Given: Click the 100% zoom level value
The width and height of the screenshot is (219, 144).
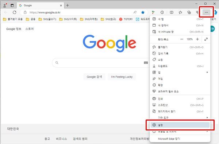Looking at the screenshot, I should [x=189, y=39].
